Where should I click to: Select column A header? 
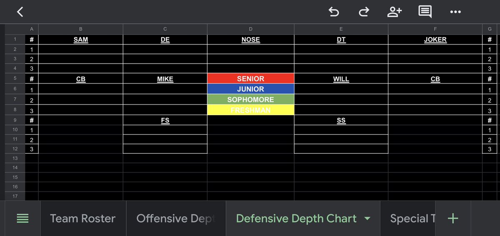32,29
